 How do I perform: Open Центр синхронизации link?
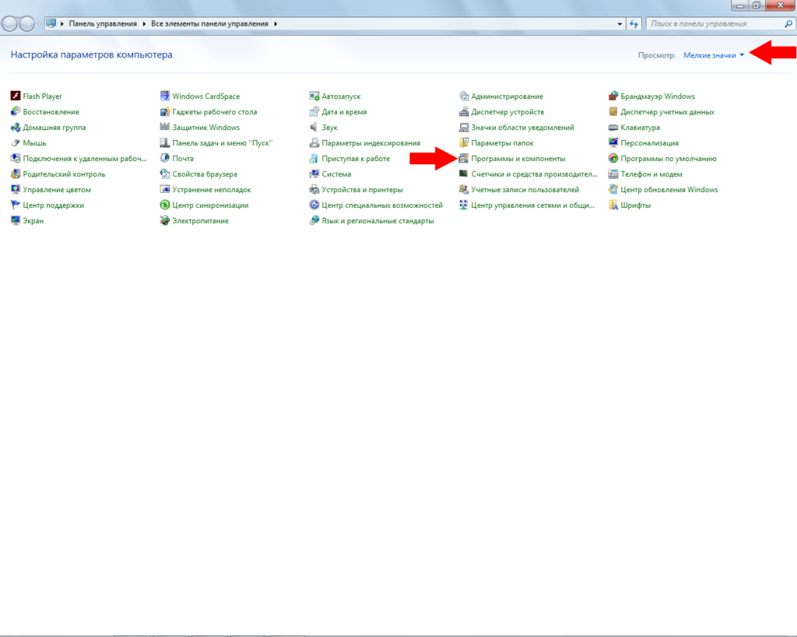click(210, 205)
